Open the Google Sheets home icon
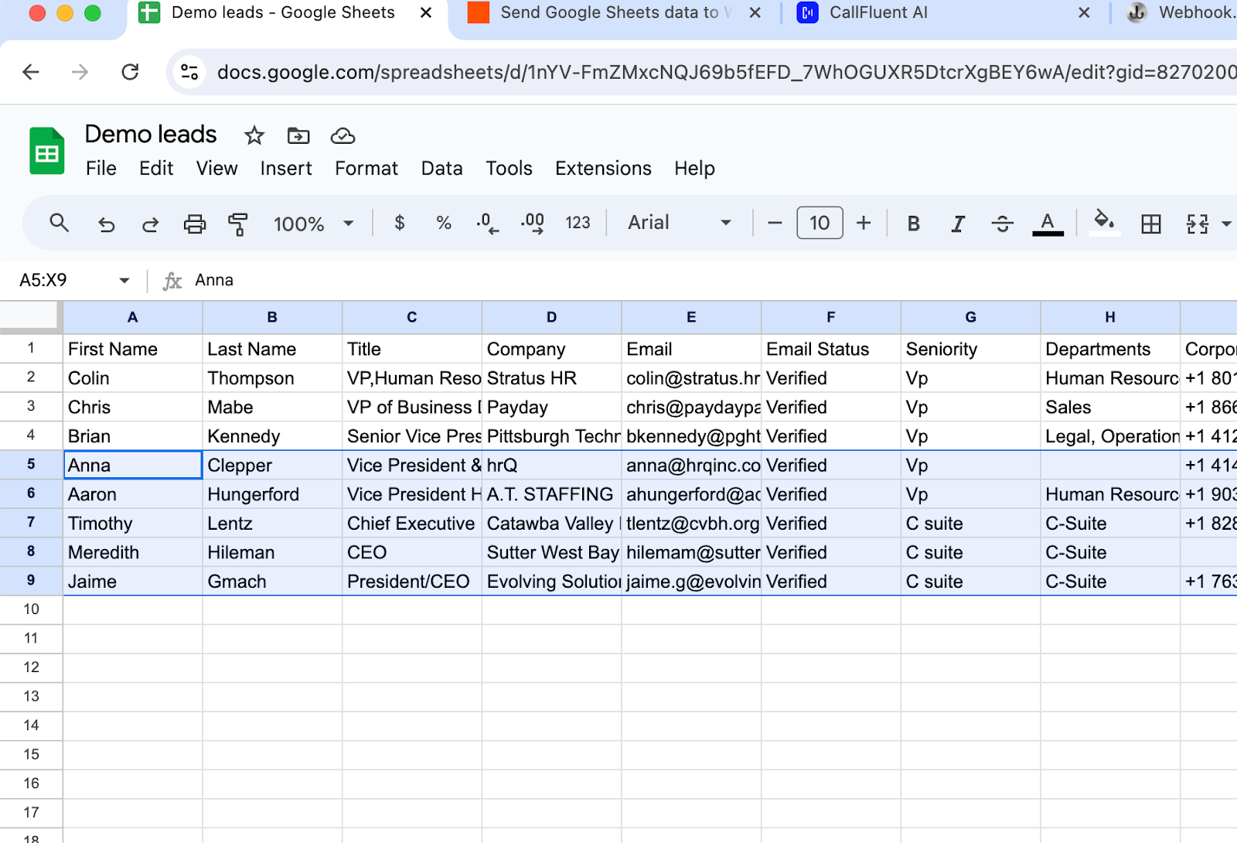This screenshot has width=1237, height=843. pos(46,151)
